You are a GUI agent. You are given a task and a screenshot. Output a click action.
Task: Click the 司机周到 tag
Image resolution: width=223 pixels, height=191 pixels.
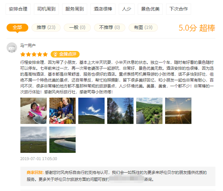(46, 9)
